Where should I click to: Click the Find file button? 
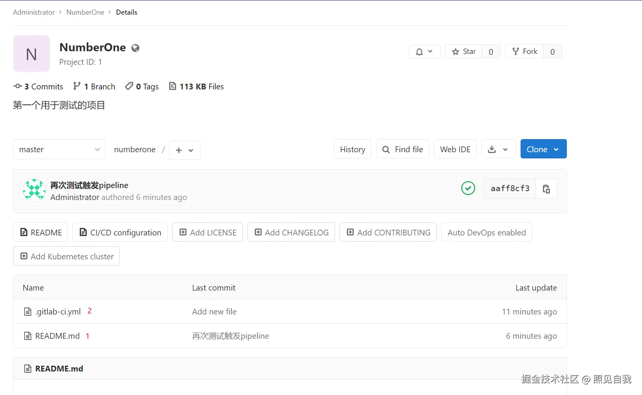[x=403, y=149]
